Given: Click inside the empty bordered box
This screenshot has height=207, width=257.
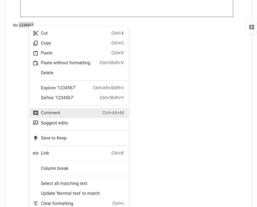Looking at the screenshot, I should [127, 8].
